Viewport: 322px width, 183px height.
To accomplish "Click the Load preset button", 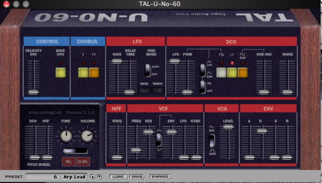I will 118,176.
